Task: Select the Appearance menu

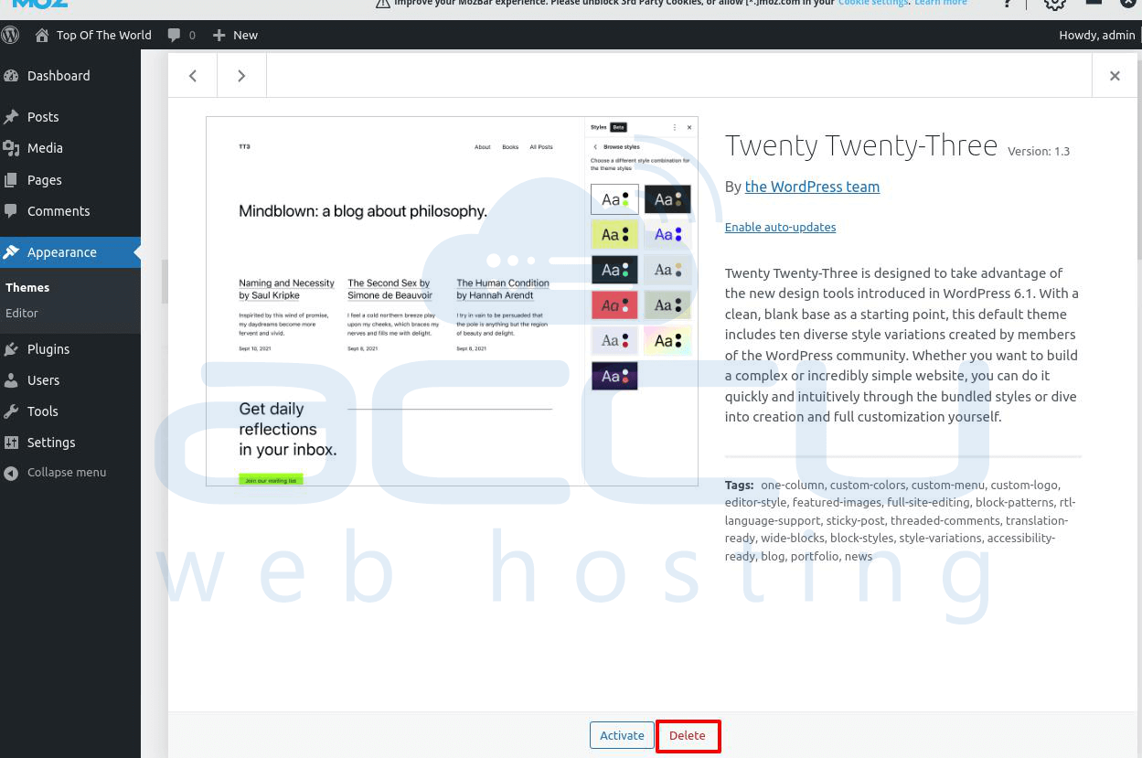Action: pyautogui.click(x=70, y=252)
